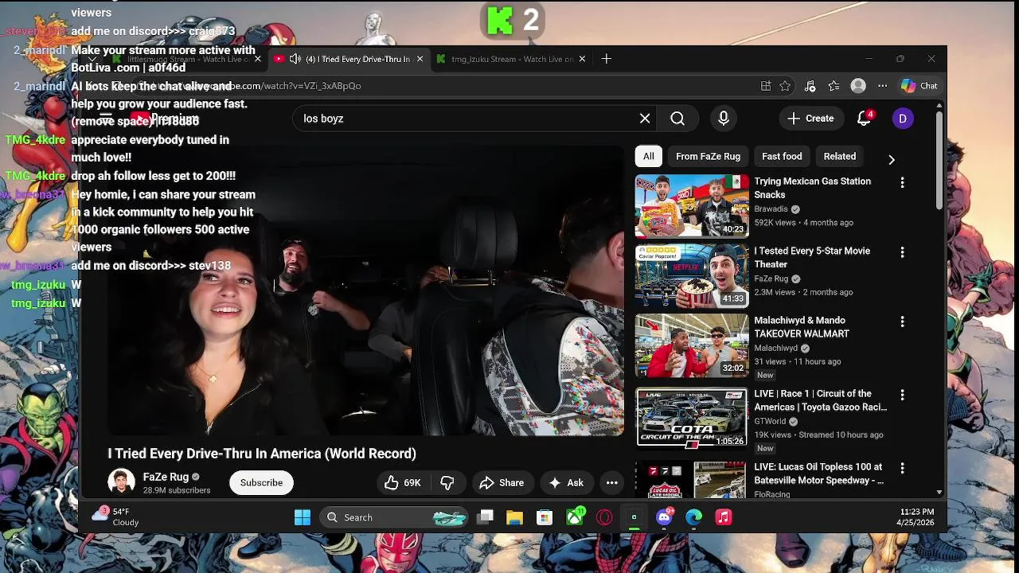Screen dimensions: 1019x573
Task: Favorite this page with the star icon
Action: click(x=785, y=86)
